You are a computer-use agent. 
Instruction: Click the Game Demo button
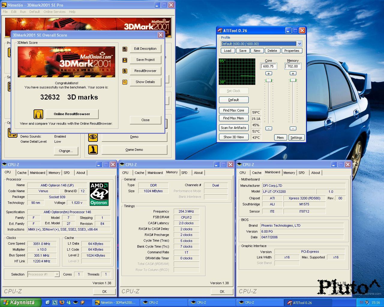(134, 150)
